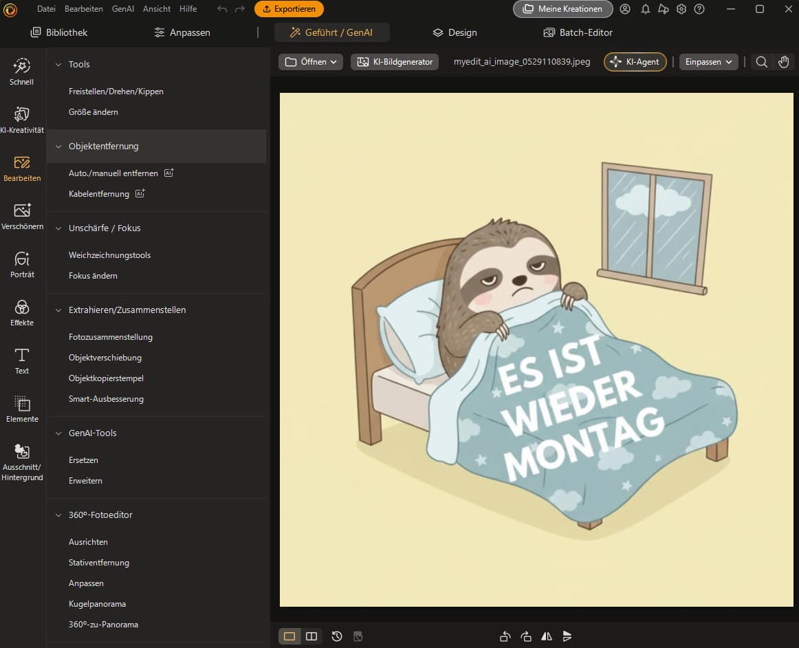Flip the image vertically
Viewport: 799px width, 648px height.
coord(567,636)
